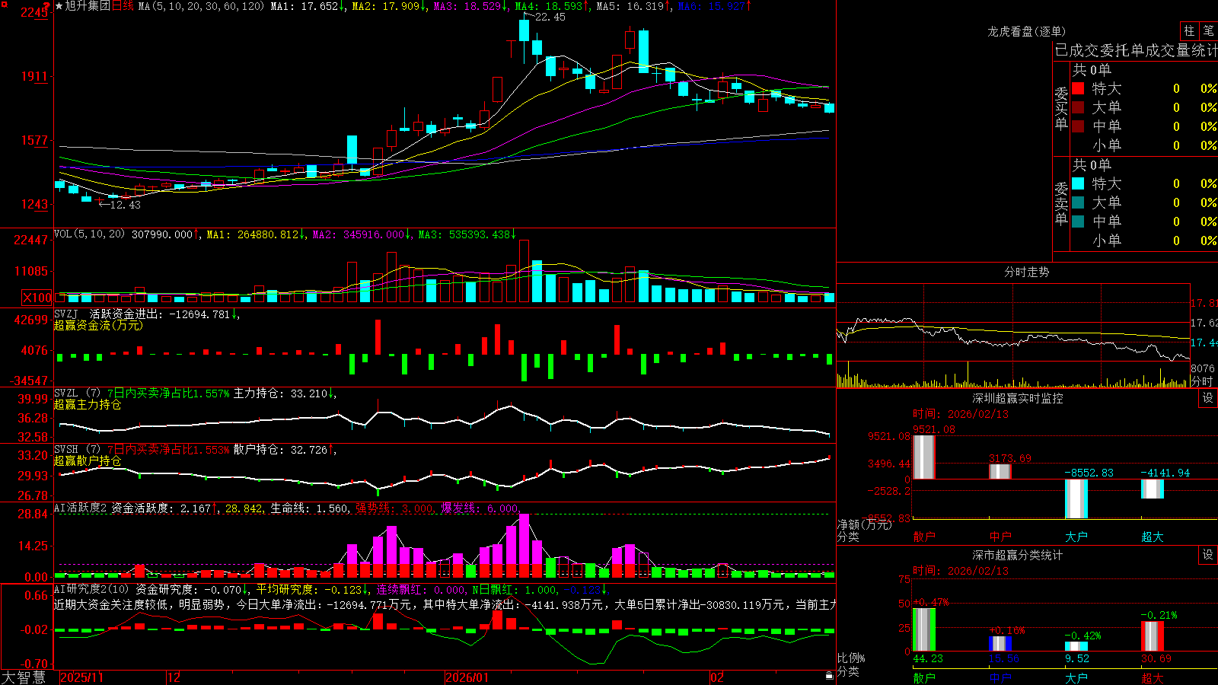Open 设 settings for 深市超赢分类统计
This screenshot has width=1218, height=685.
(x=1208, y=555)
